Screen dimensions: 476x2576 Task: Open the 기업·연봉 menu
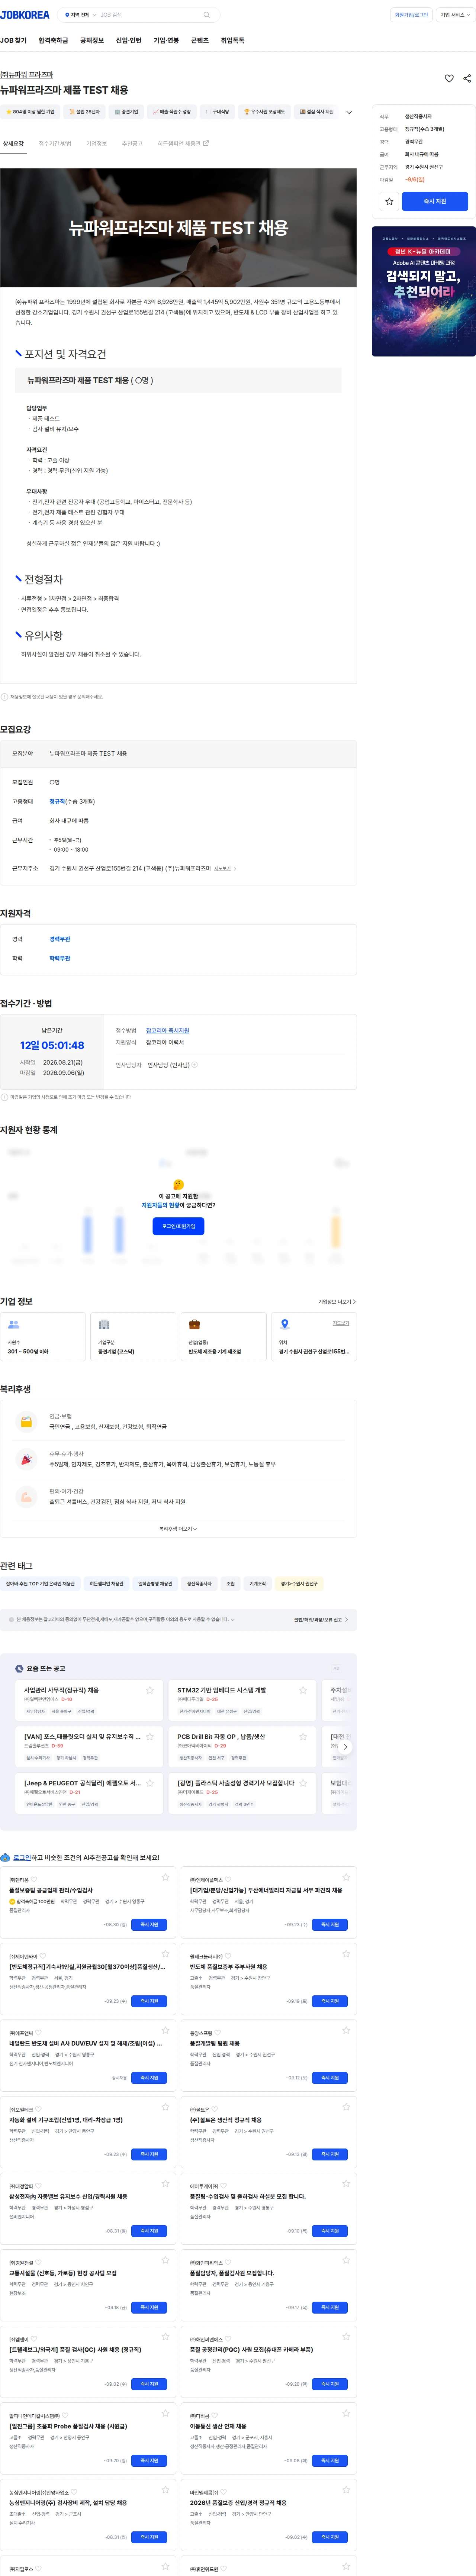point(166,41)
